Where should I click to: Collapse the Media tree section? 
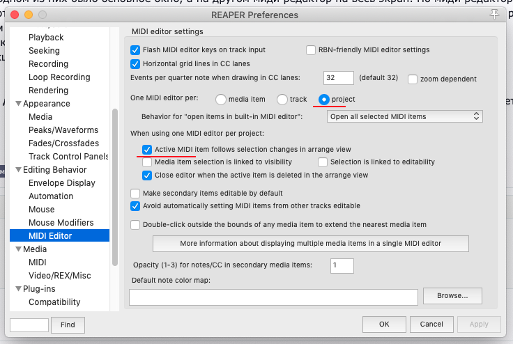19,249
